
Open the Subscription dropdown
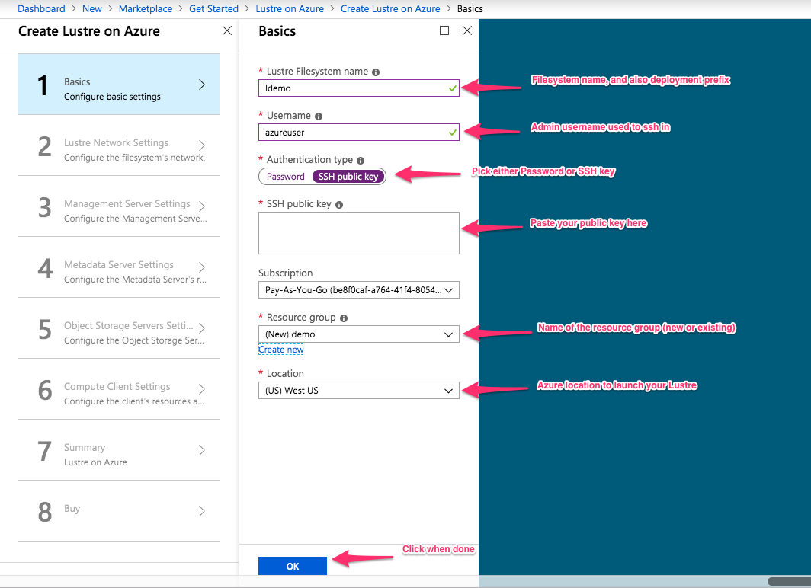(x=358, y=290)
